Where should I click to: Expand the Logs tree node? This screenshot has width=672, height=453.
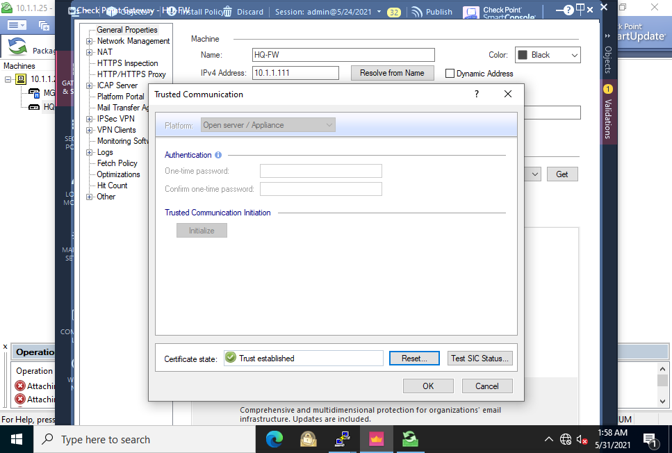[89, 153]
